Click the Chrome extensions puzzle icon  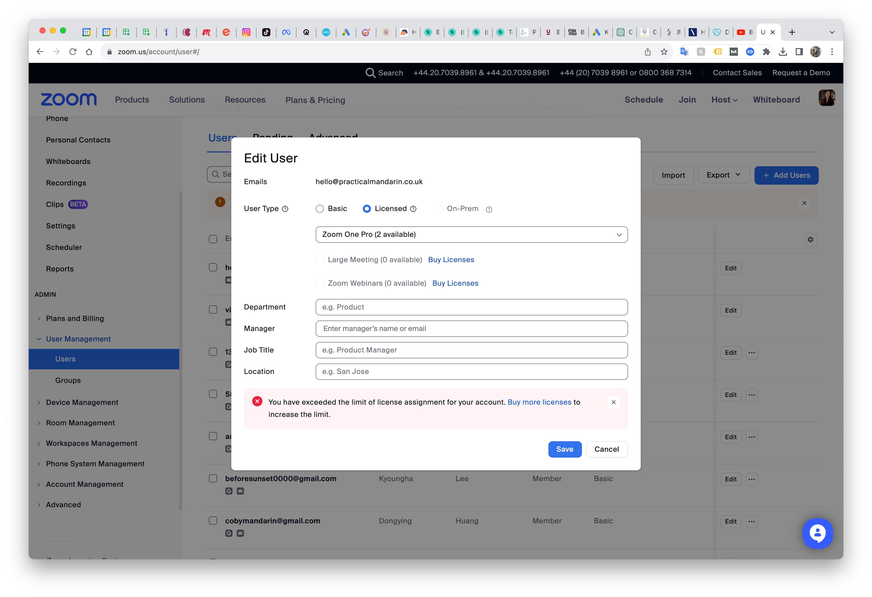(766, 52)
